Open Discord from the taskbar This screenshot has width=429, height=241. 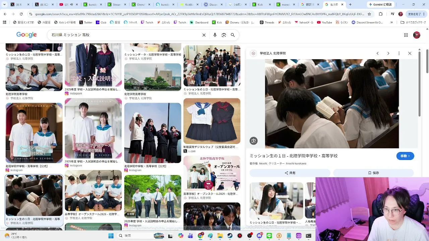[259, 236]
